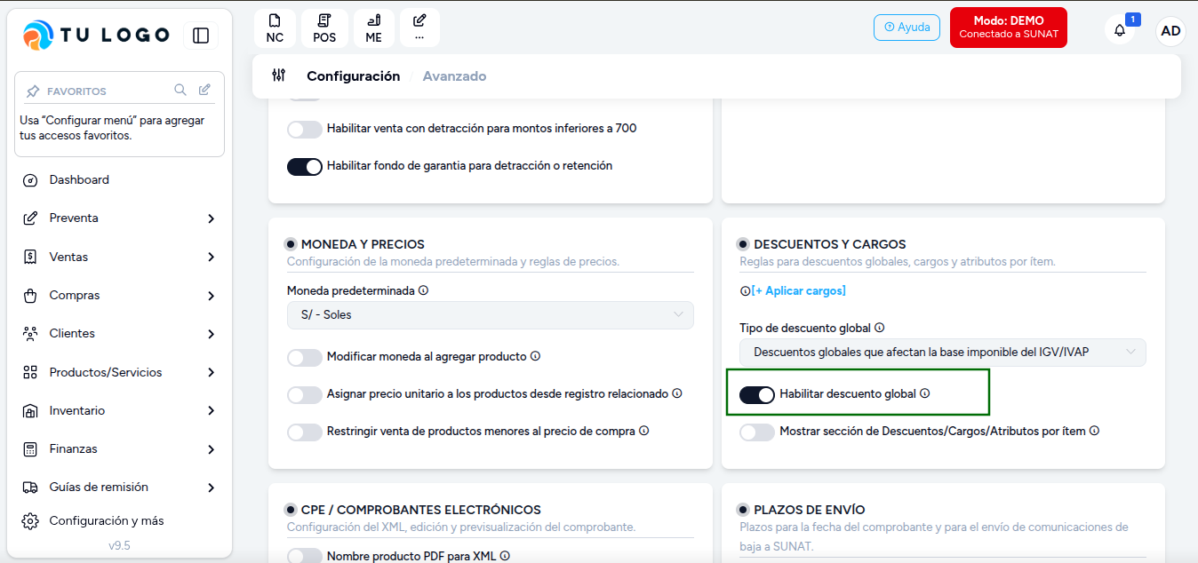The width and height of the screenshot is (1198, 563).
Task: Click the + Aplicar cargos link
Action: [x=799, y=291]
